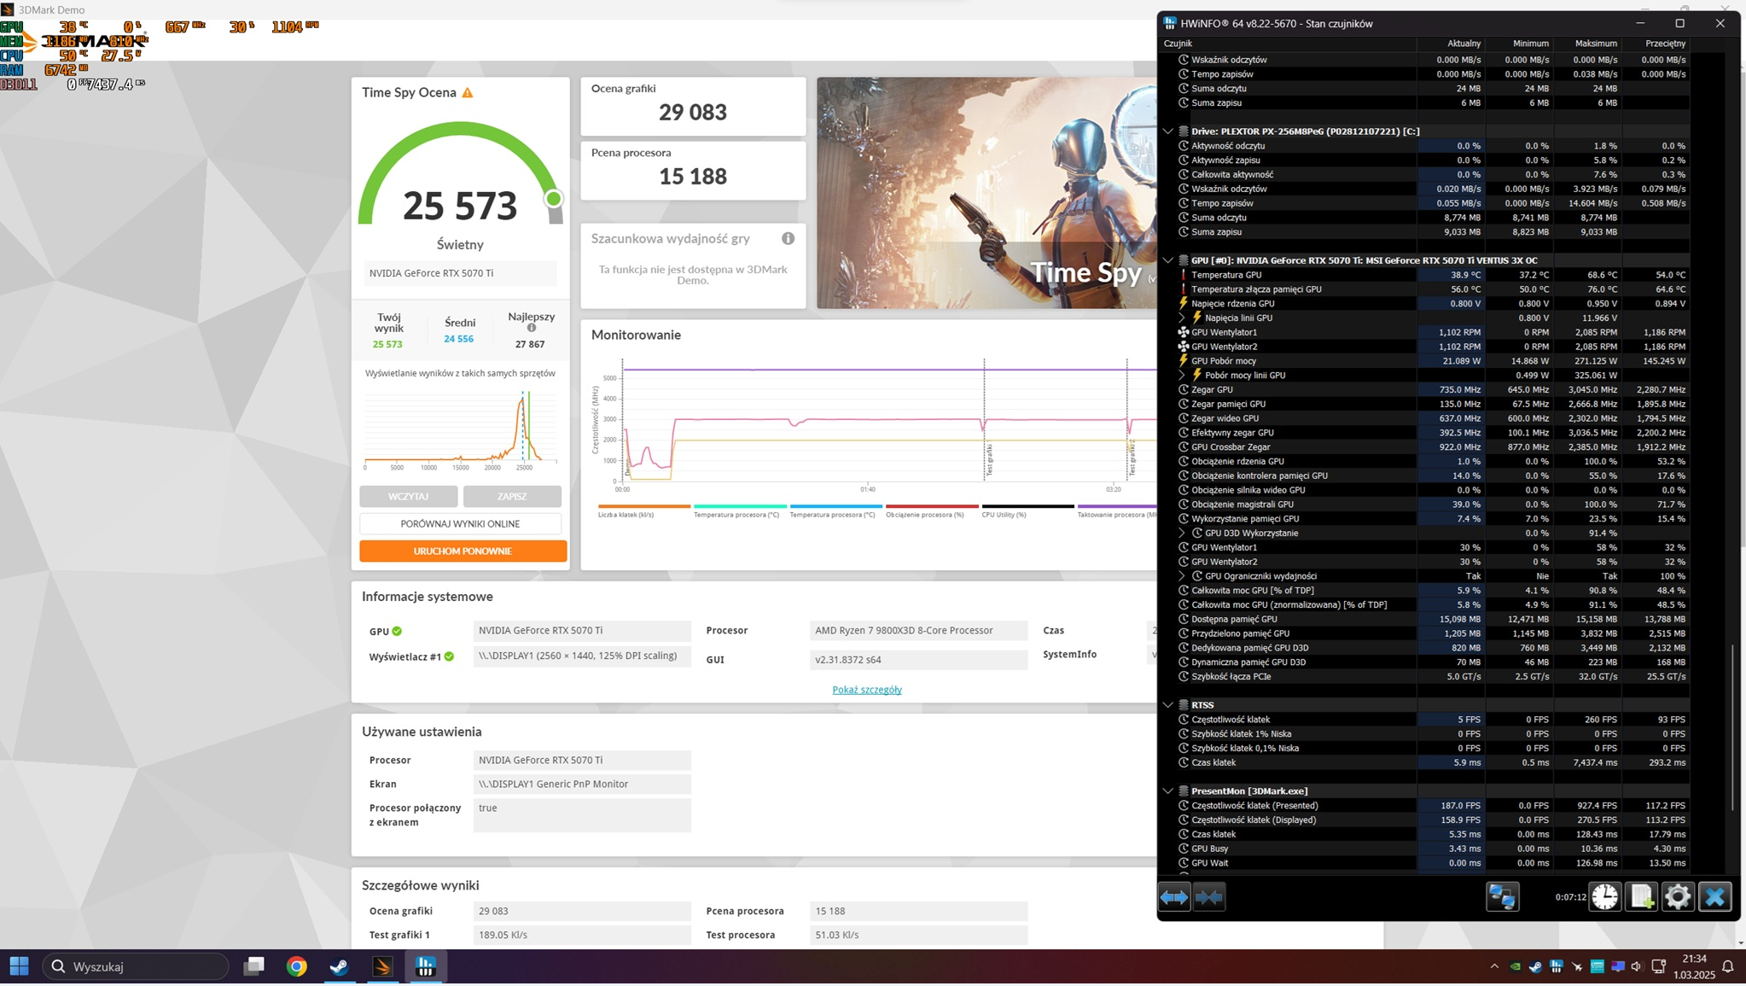Screen dimensions: 1746x986
Task: Click the Wyszukaj taskbar search field
Action: coord(137,966)
